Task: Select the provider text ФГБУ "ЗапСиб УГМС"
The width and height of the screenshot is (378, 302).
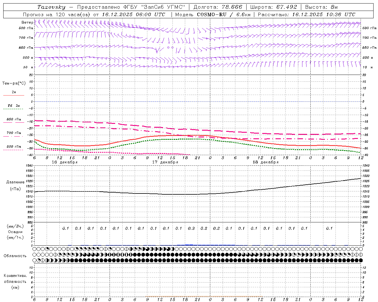Action: pyautogui.click(x=154, y=7)
